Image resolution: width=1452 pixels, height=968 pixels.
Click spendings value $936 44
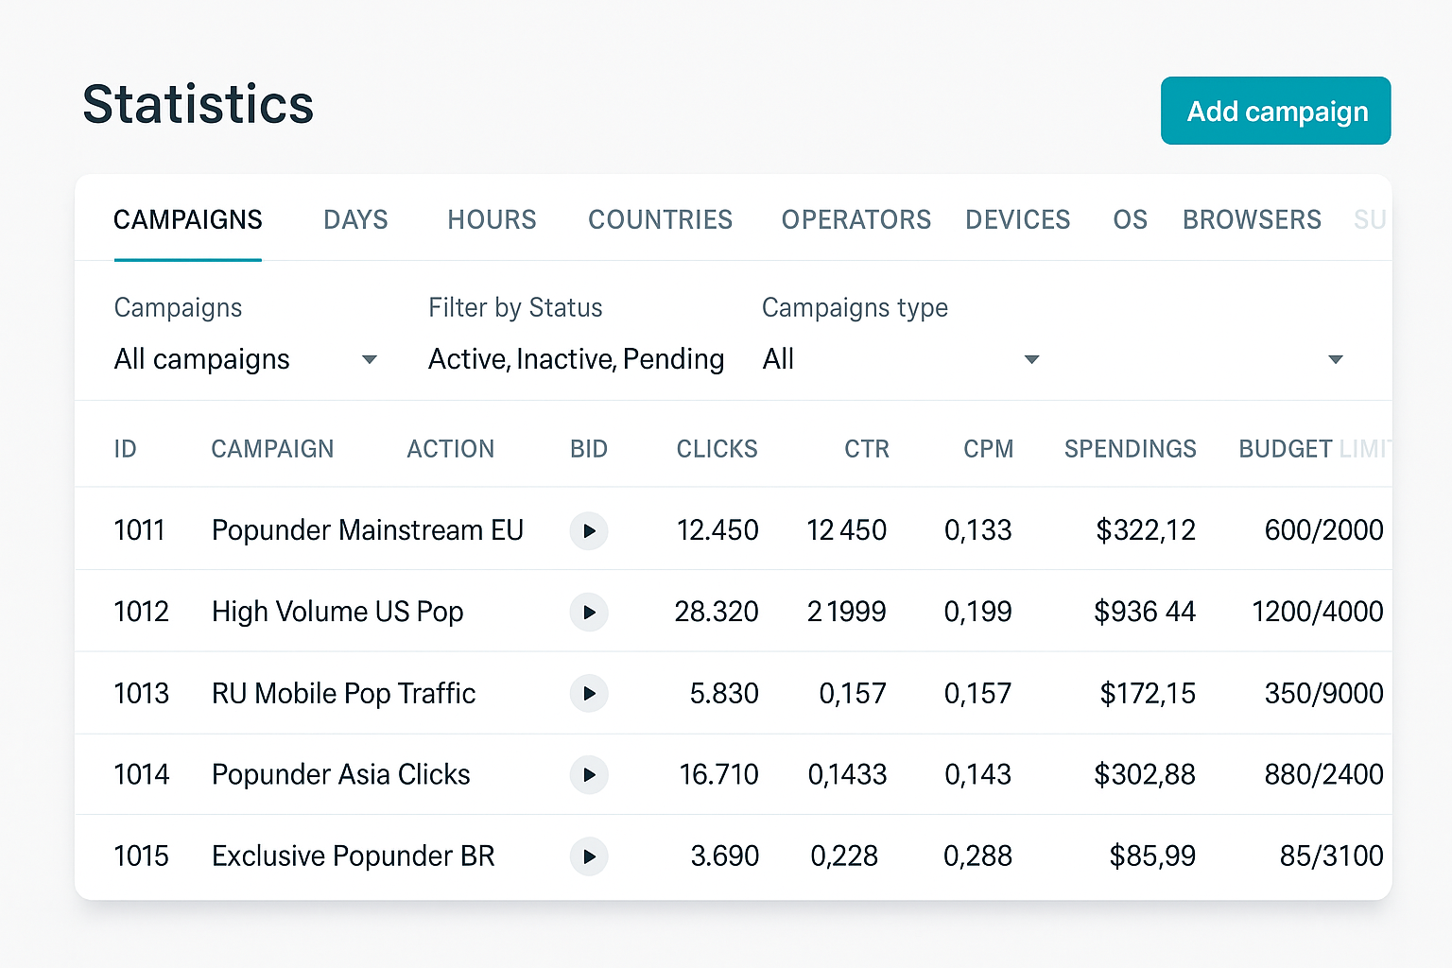click(x=1145, y=612)
